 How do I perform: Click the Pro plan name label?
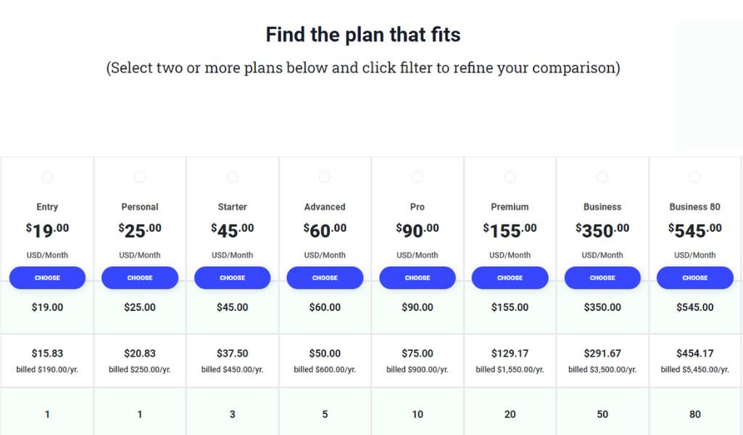pos(418,207)
